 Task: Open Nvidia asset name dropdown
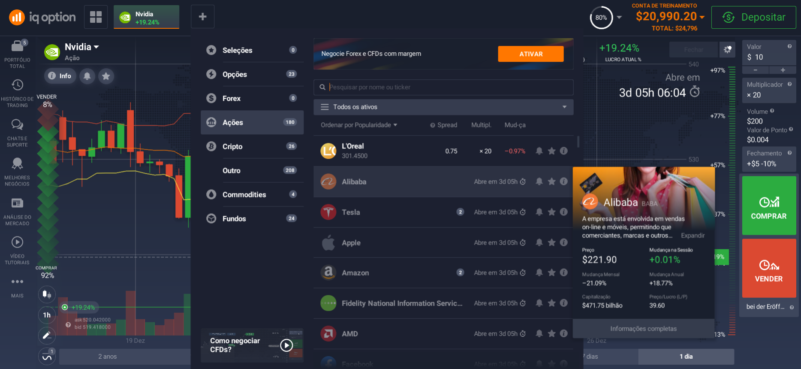(82, 47)
